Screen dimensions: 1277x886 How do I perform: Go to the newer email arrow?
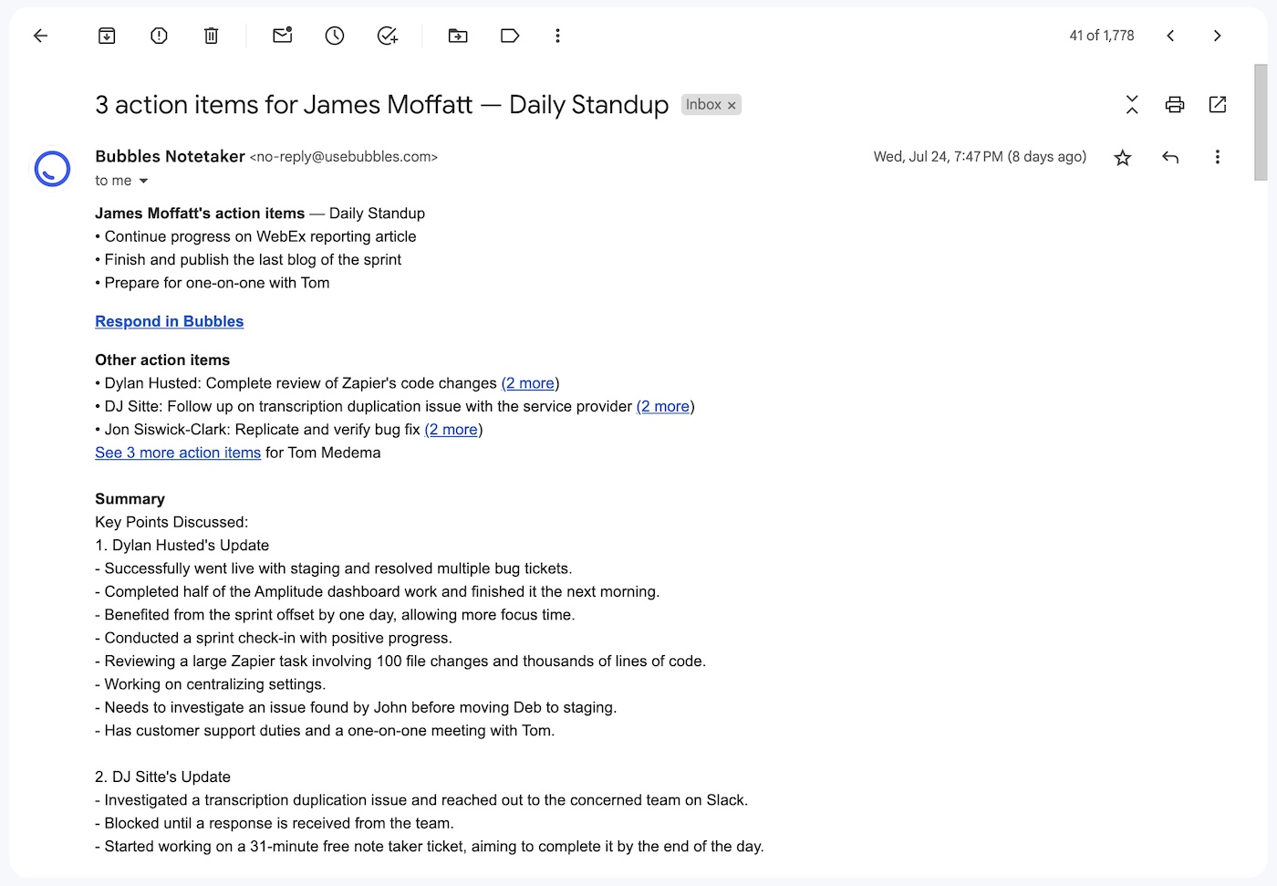point(1170,36)
